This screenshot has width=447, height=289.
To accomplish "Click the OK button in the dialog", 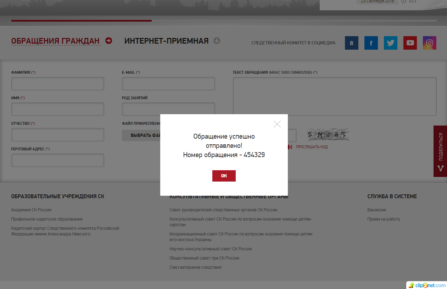I will (x=224, y=176).
